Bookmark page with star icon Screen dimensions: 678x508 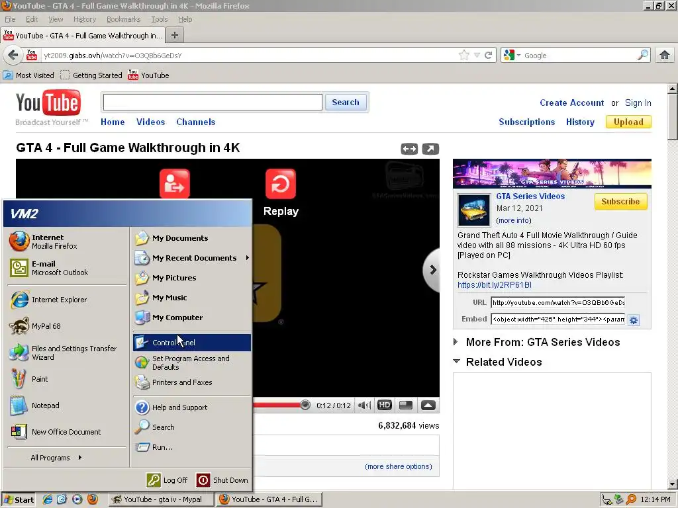coord(464,55)
